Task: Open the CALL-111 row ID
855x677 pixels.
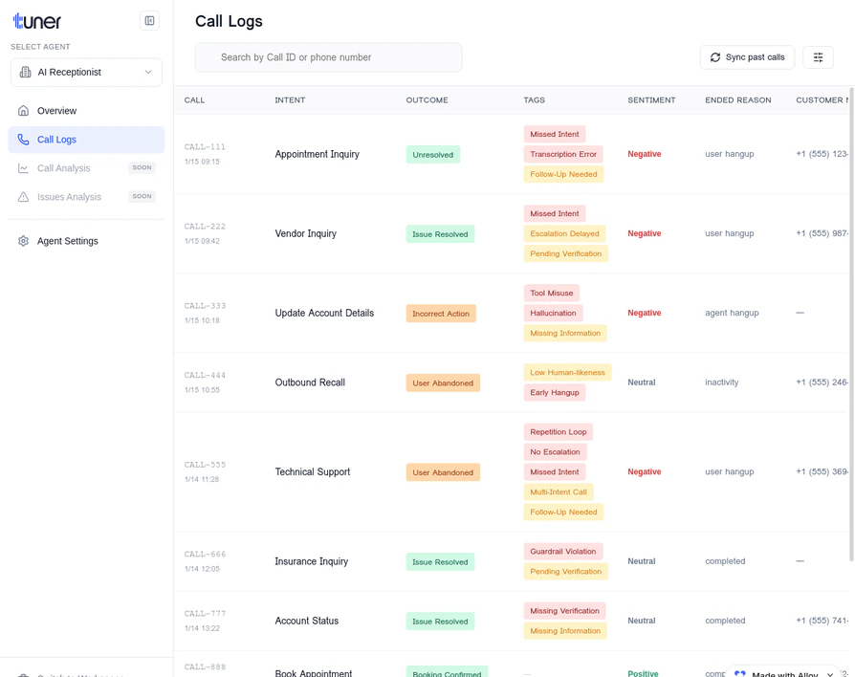Action: tap(205, 146)
